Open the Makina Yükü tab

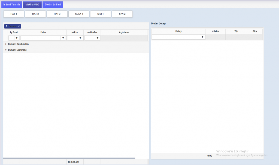[32, 5]
